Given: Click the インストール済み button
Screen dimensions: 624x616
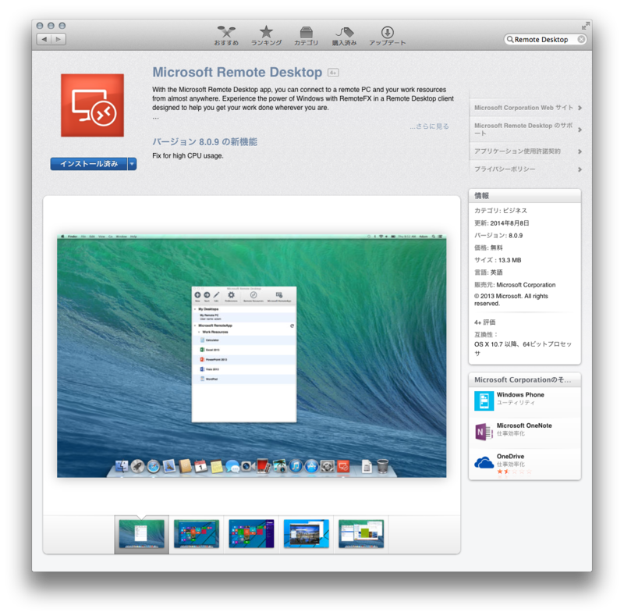Looking at the screenshot, I should point(89,164).
